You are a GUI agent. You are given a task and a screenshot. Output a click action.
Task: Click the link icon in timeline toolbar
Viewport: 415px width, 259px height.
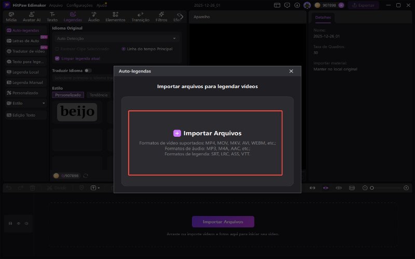(312, 188)
